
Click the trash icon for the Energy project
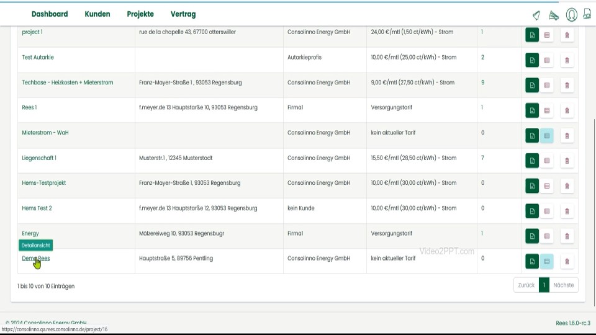(566, 236)
